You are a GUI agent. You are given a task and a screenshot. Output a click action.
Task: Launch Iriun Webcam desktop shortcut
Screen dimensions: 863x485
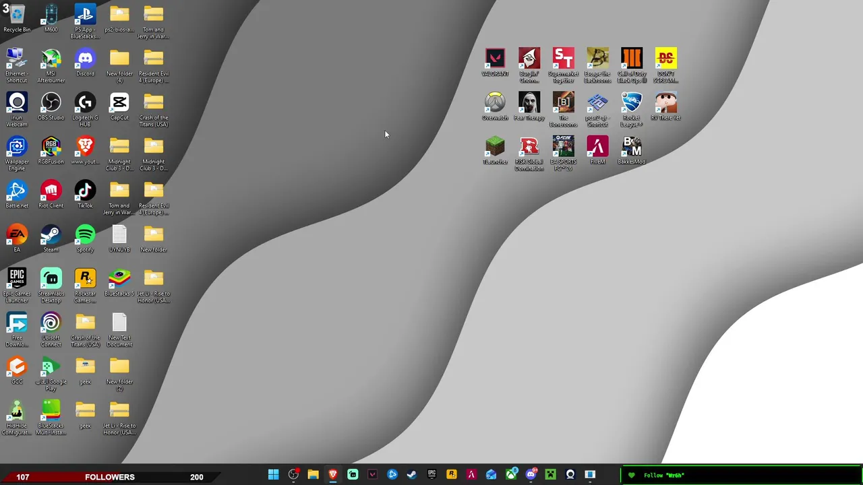pos(17,110)
